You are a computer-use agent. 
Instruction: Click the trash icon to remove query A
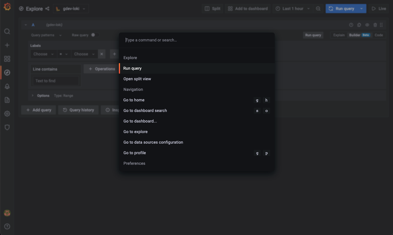(x=375, y=25)
